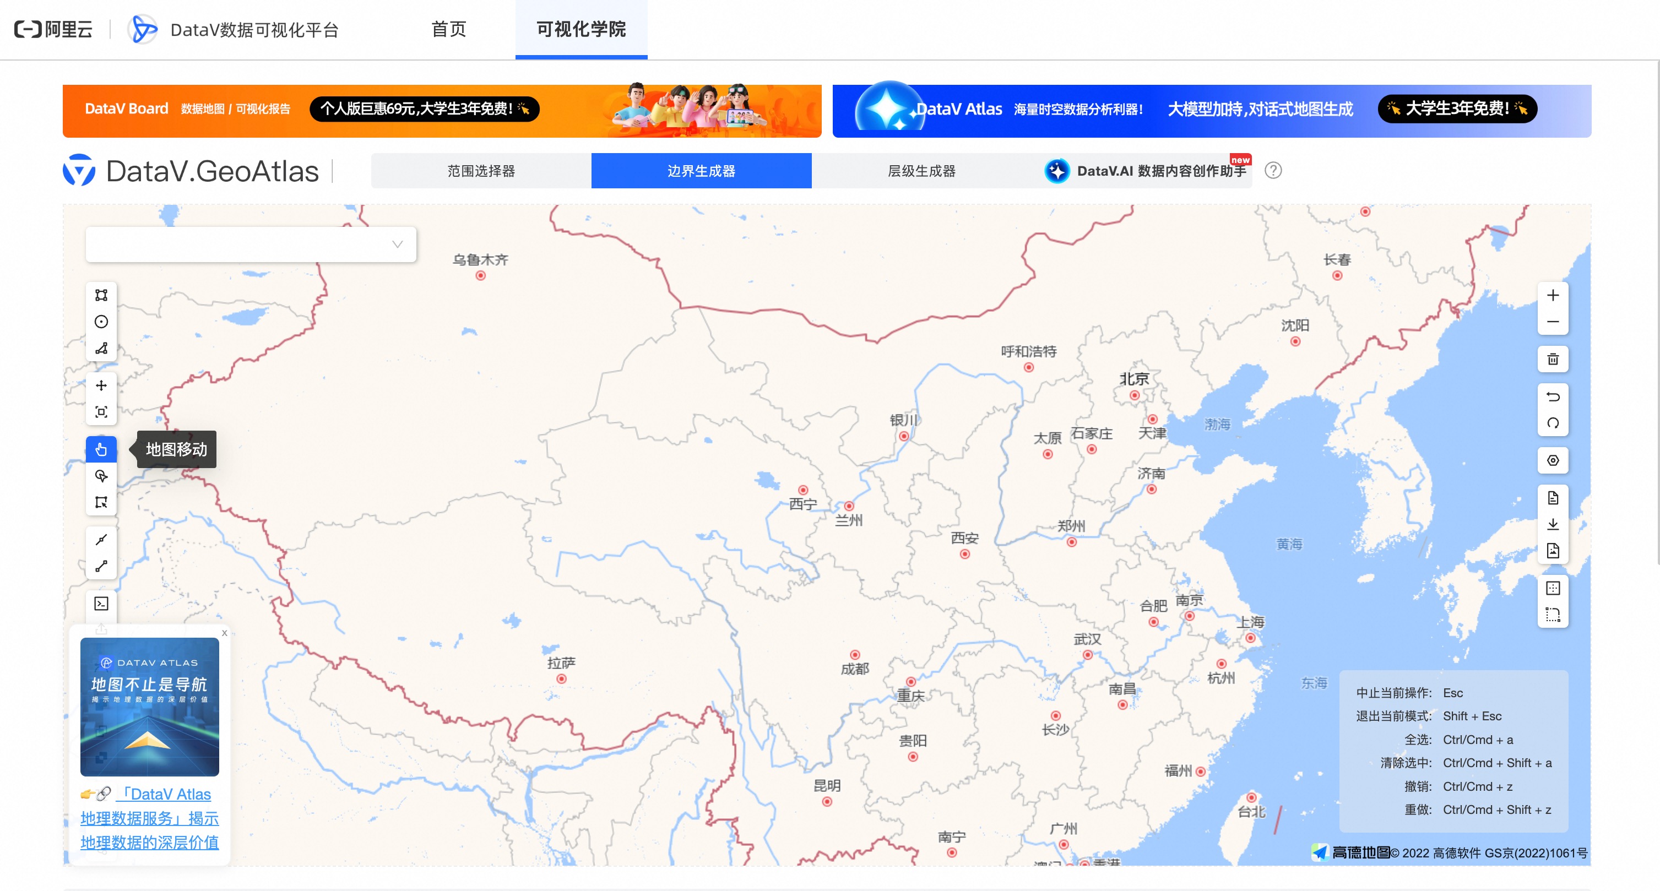Click the document file icon
Image resolution: width=1660 pixels, height=891 pixels.
[x=1553, y=497]
